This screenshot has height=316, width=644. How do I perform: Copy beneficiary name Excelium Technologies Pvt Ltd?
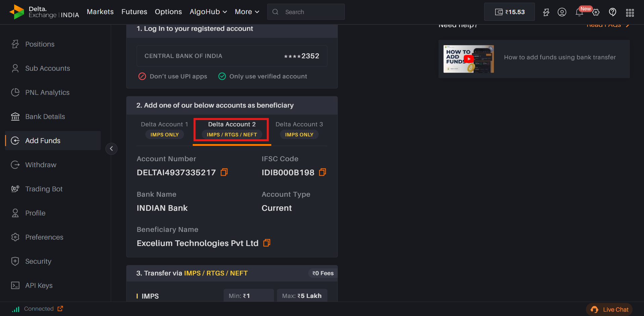pyautogui.click(x=267, y=243)
